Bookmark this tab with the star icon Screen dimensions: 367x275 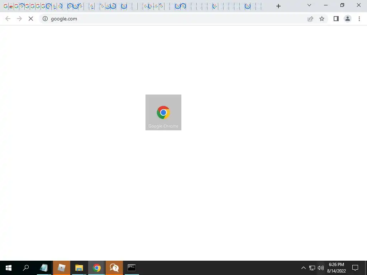pos(322,19)
